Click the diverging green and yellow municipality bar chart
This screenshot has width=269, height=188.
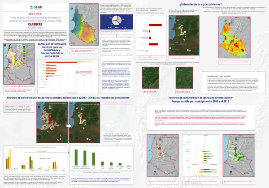[200, 155]
